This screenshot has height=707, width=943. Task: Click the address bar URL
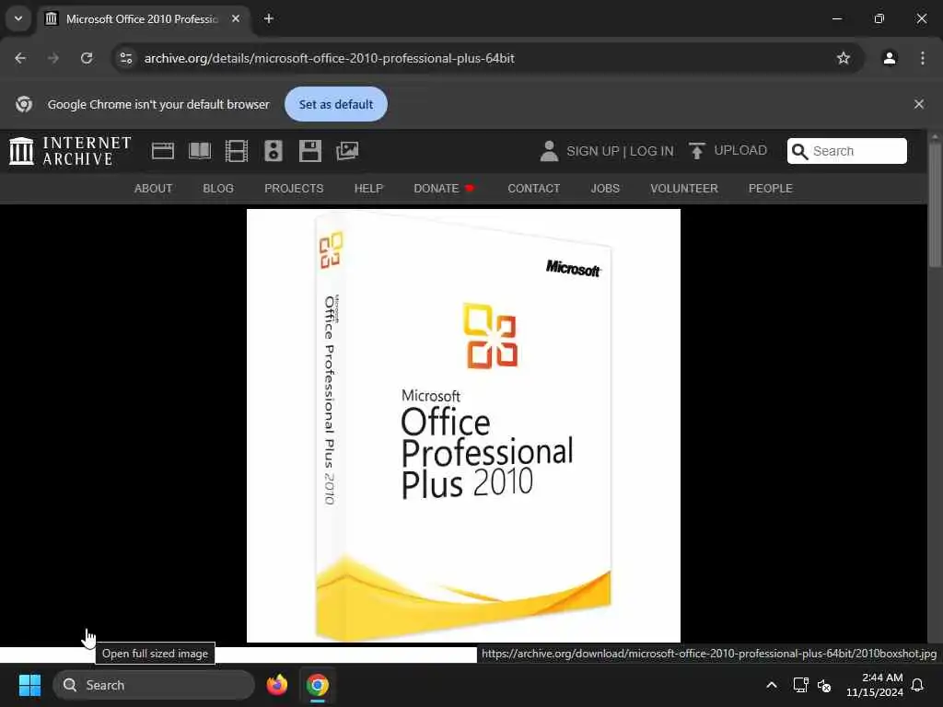coord(329,58)
